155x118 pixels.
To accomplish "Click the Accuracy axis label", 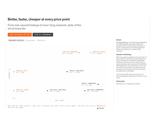I will (9, 73).
